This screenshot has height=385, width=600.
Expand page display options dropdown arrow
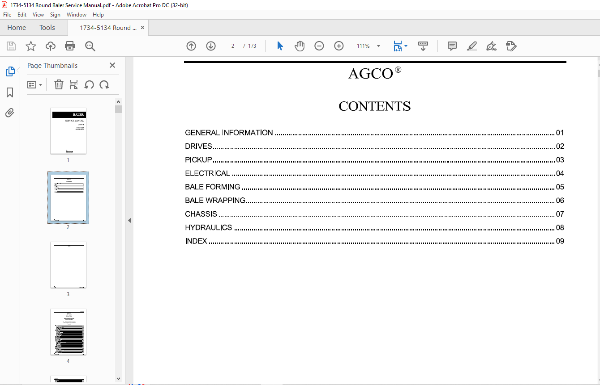pyautogui.click(x=406, y=46)
